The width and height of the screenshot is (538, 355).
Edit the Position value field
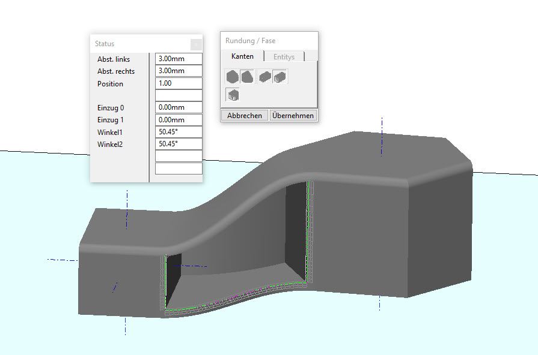coord(179,83)
